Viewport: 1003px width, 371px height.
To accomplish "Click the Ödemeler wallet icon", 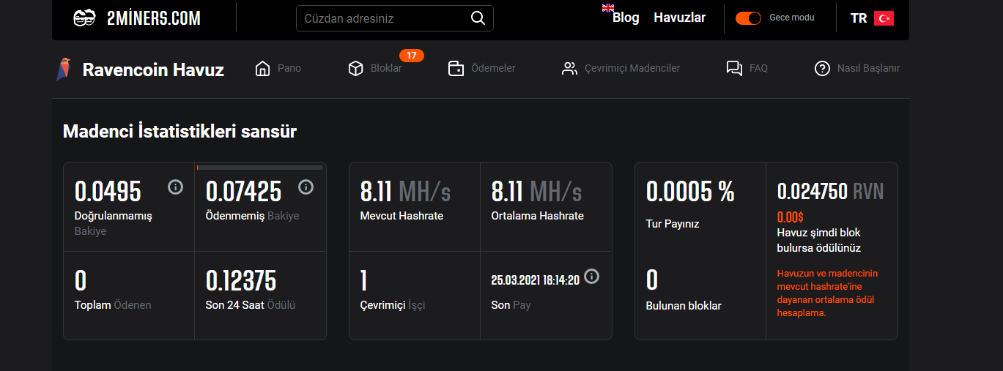I will 456,69.
